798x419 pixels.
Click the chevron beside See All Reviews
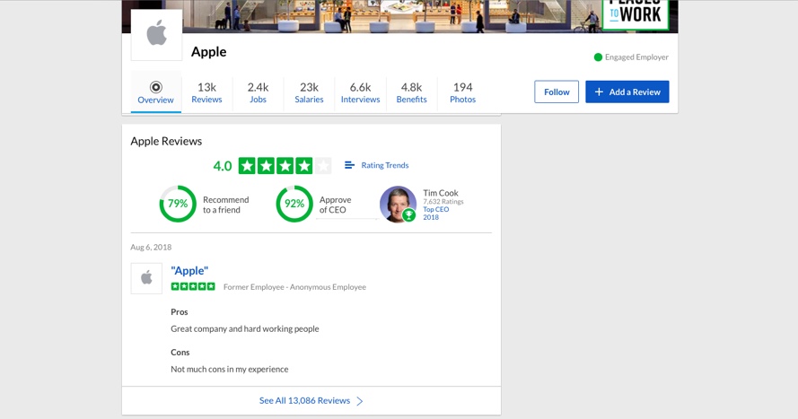[360, 401]
